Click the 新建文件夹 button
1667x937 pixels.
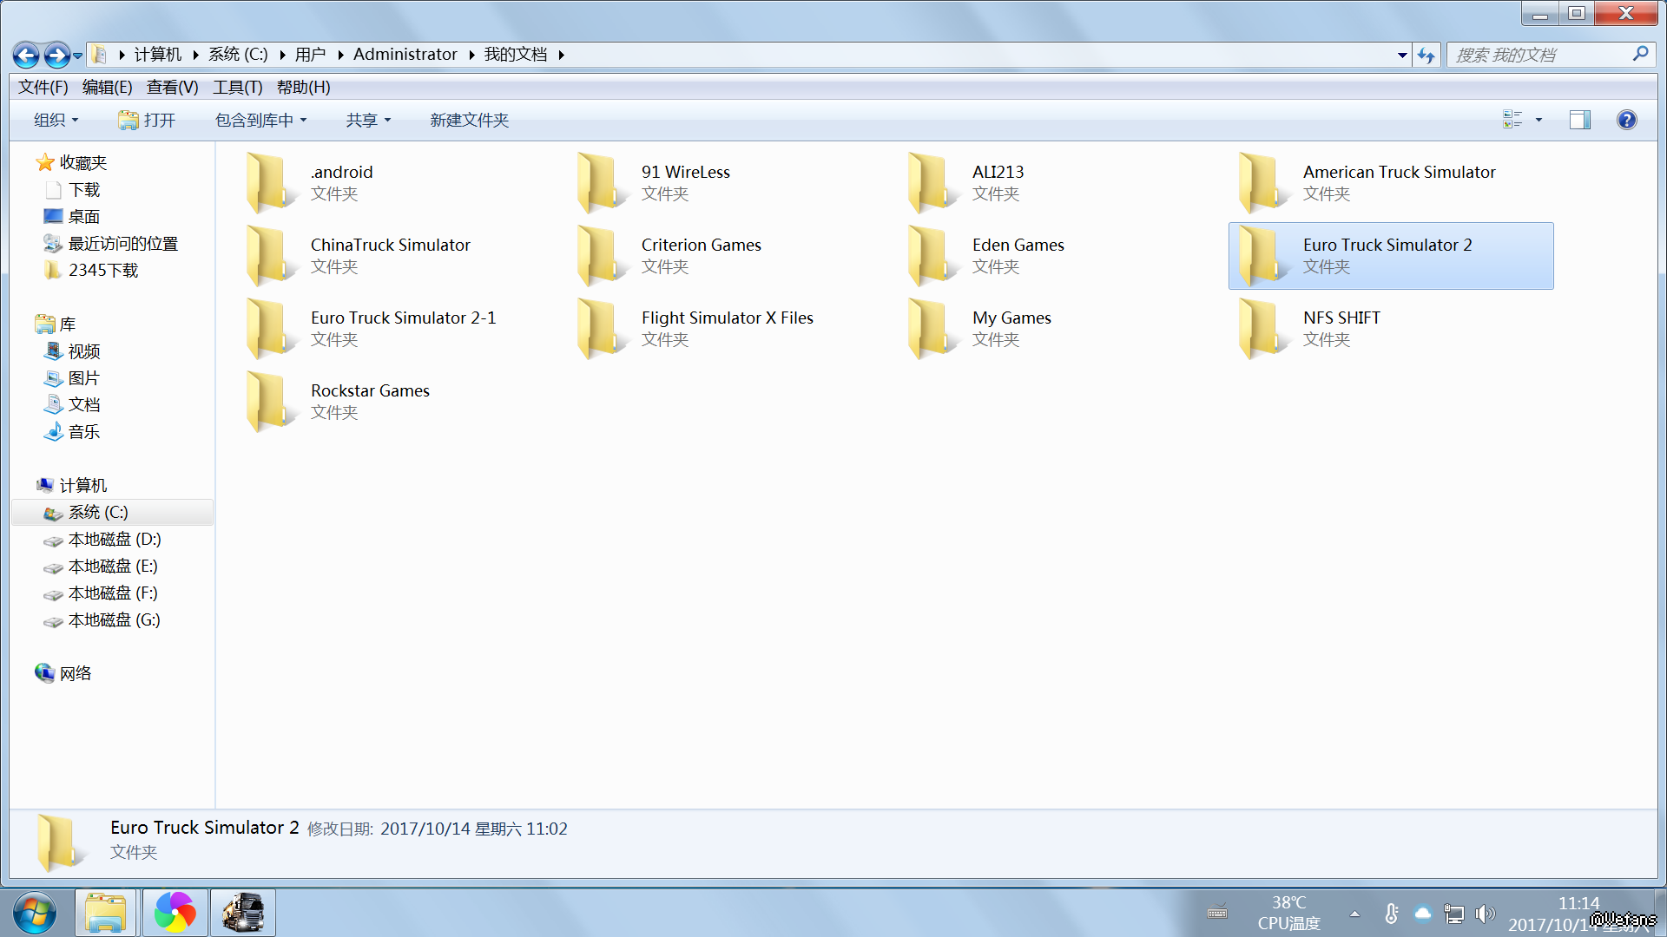click(469, 120)
